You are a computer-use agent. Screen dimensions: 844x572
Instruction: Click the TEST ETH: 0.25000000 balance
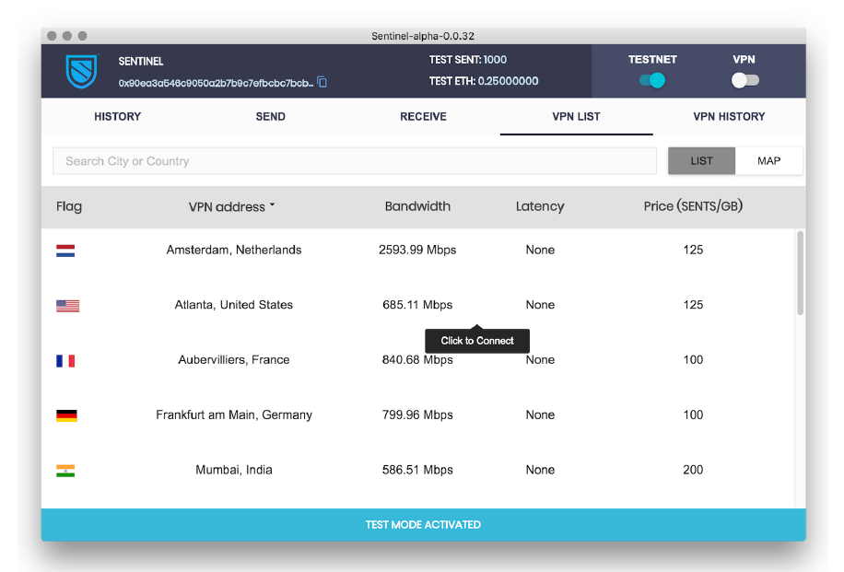pyautogui.click(x=484, y=81)
